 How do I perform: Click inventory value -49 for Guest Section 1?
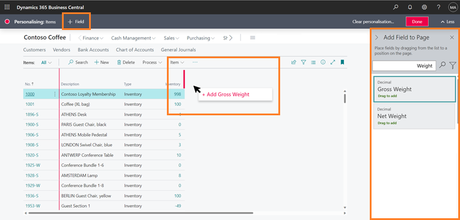pyautogui.click(x=178, y=206)
